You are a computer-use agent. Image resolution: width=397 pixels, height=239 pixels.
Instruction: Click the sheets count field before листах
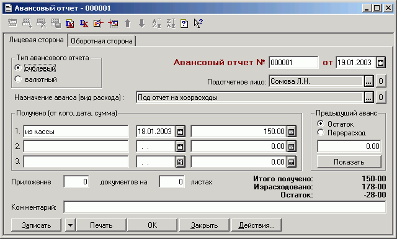click(x=172, y=182)
